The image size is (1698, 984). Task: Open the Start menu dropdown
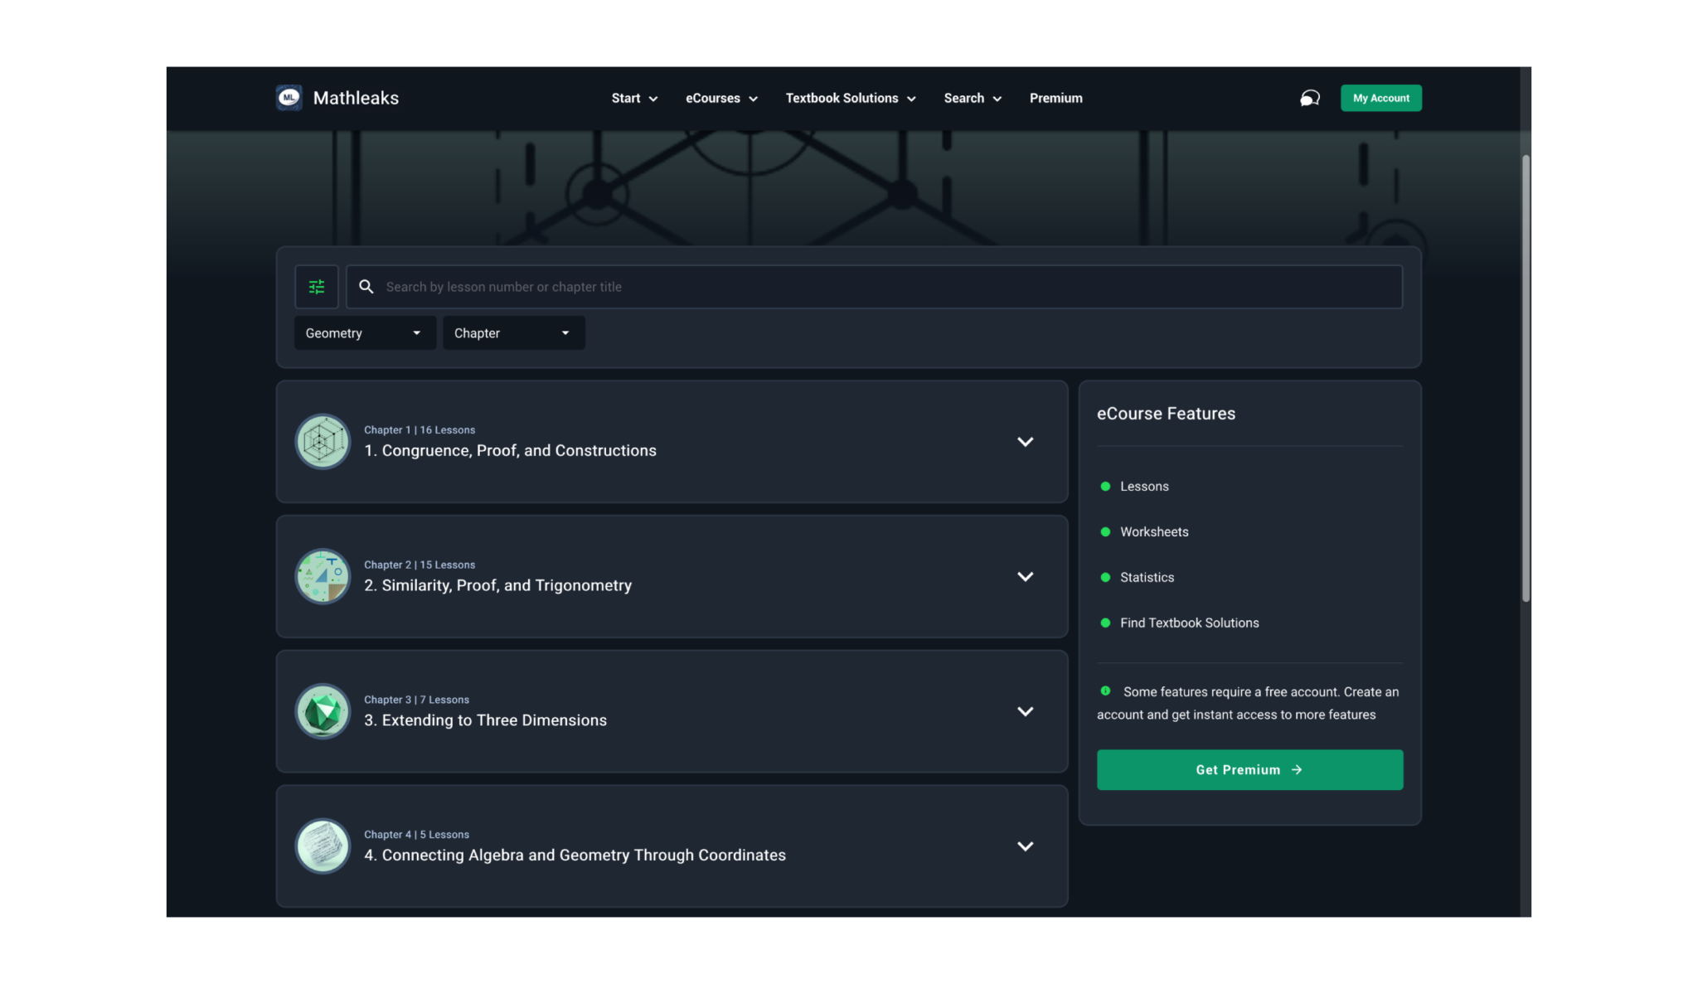pos(634,98)
